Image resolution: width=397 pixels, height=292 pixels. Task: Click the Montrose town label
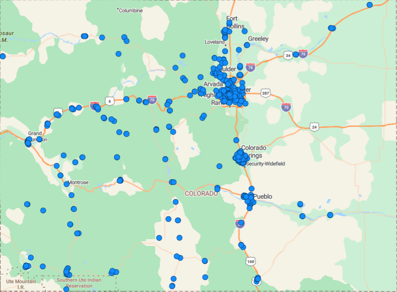78,182
